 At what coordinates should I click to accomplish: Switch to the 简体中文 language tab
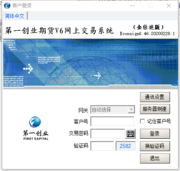pos(15,16)
